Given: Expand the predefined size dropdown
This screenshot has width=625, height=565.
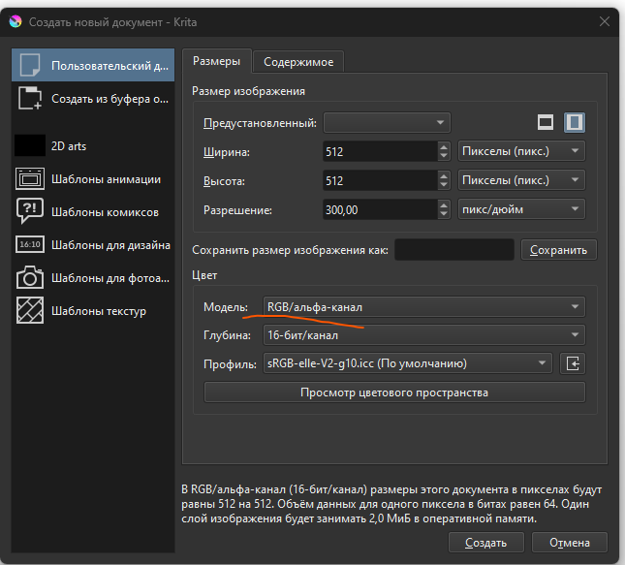Looking at the screenshot, I should tap(387, 123).
